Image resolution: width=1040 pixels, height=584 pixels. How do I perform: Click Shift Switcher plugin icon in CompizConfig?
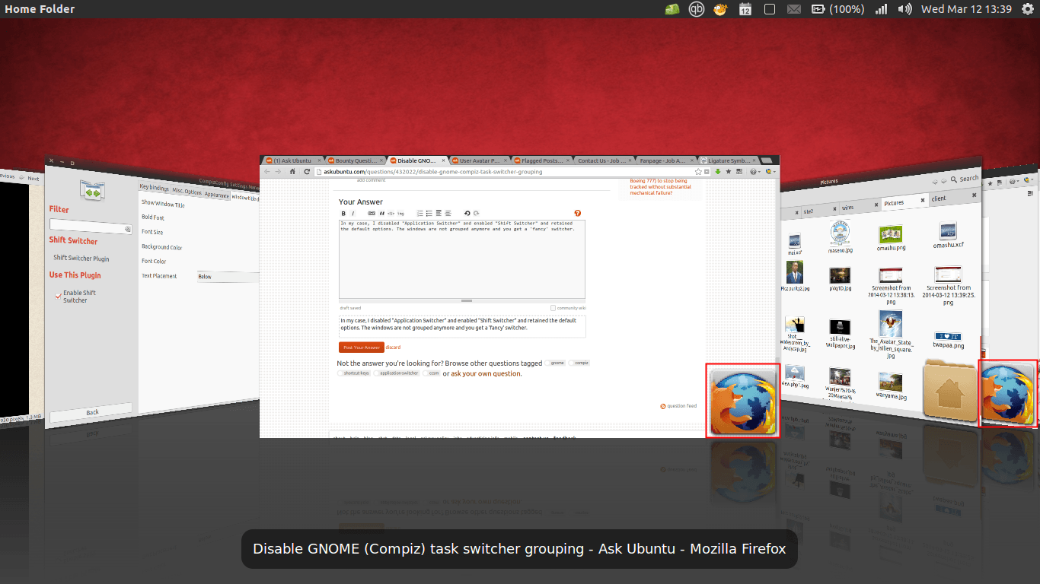click(92, 189)
